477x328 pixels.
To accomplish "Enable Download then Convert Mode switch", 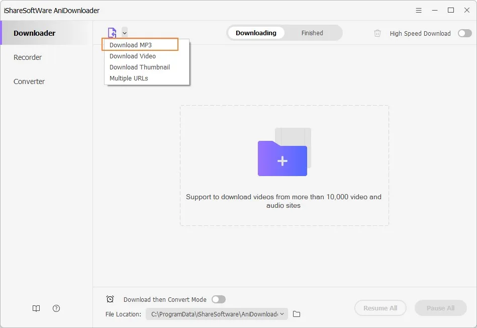I will (219, 299).
